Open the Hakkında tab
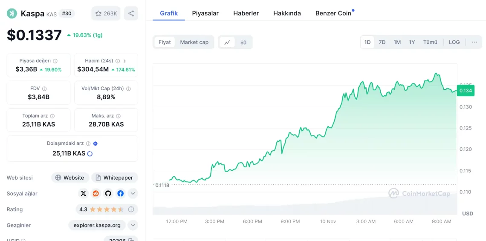Viewport: 486px width, 241px height. [287, 13]
